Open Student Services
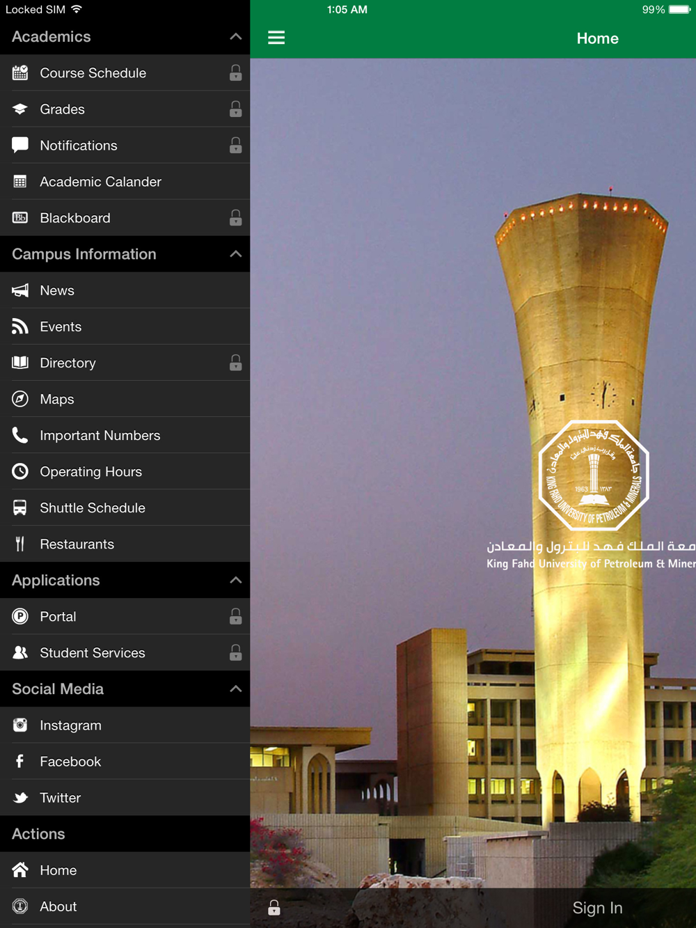 (x=125, y=652)
